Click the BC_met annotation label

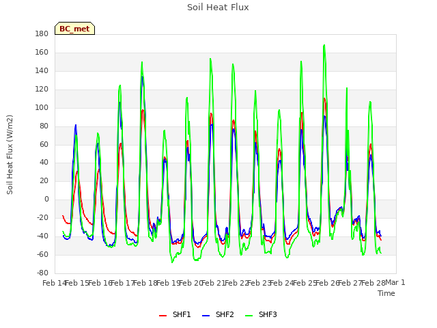74,29
